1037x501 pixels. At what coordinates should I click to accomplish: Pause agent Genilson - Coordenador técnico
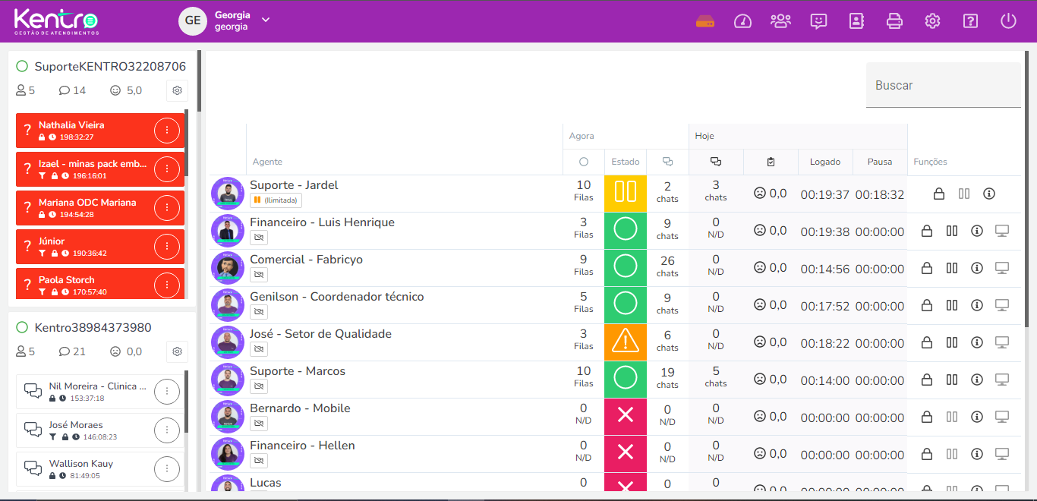(952, 305)
